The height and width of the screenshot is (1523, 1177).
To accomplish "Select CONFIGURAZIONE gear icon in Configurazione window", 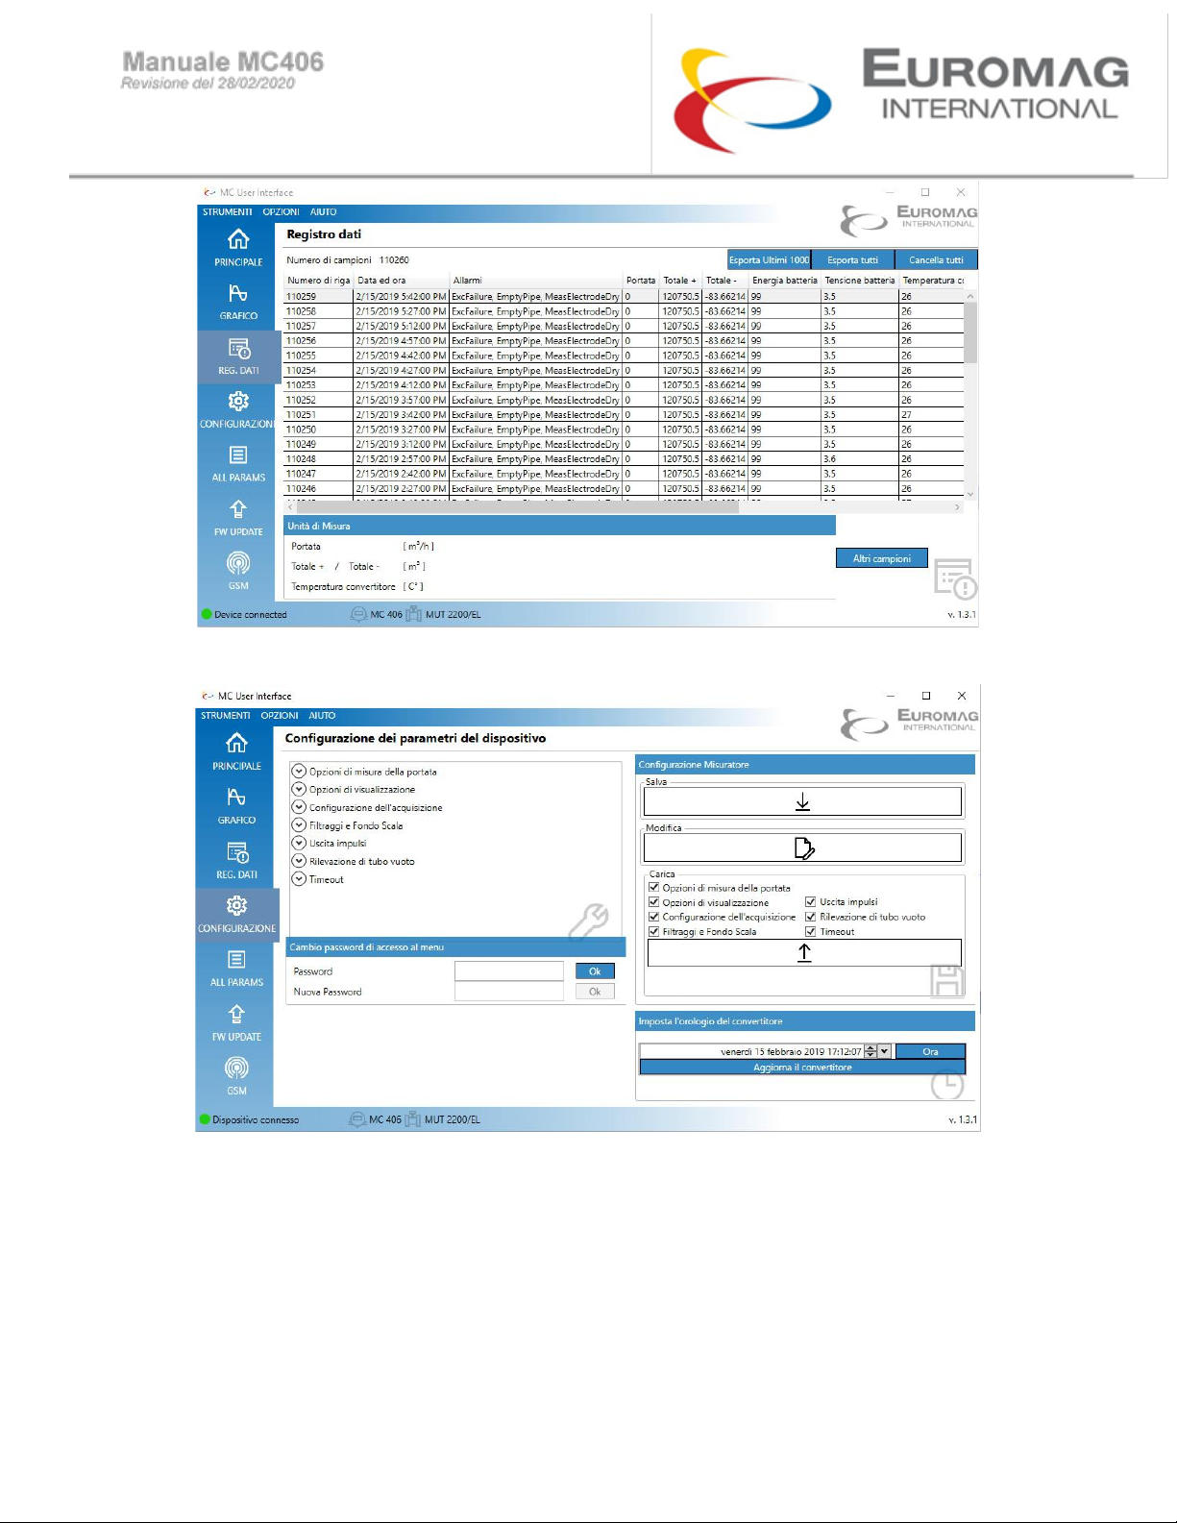I will 236,905.
